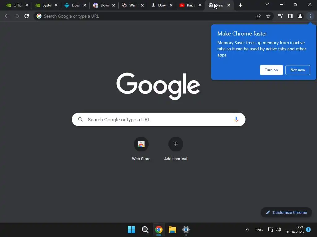The image size is (317, 237).
Task: Click the browser back arrow
Action: [x=7, y=16]
